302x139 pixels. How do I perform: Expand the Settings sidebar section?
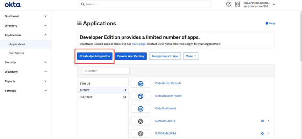click(x=45, y=91)
